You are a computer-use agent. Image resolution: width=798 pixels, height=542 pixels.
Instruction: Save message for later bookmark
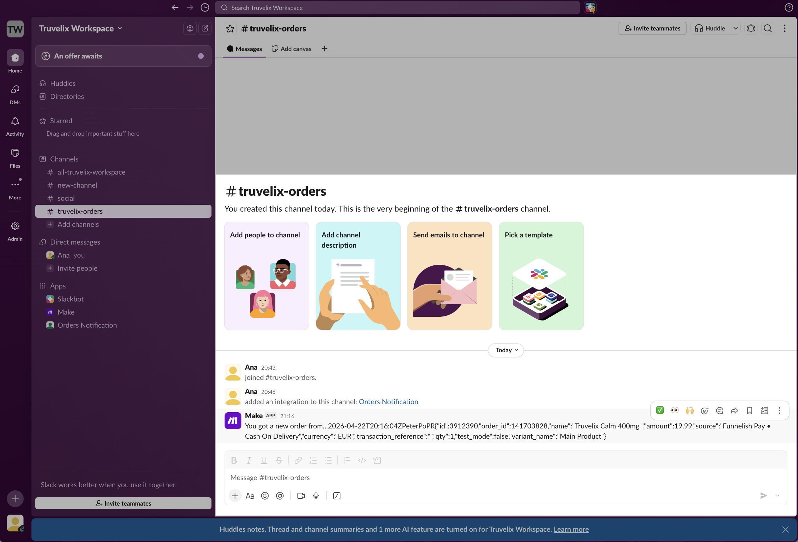(750, 411)
